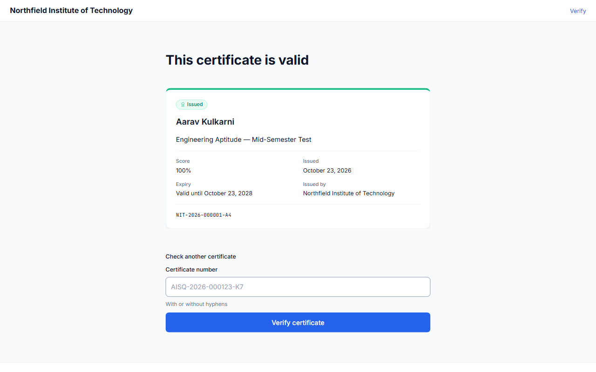Click the "Expiry" label
Image resolution: width=596 pixels, height=372 pixels.
[x=183, y=184]
